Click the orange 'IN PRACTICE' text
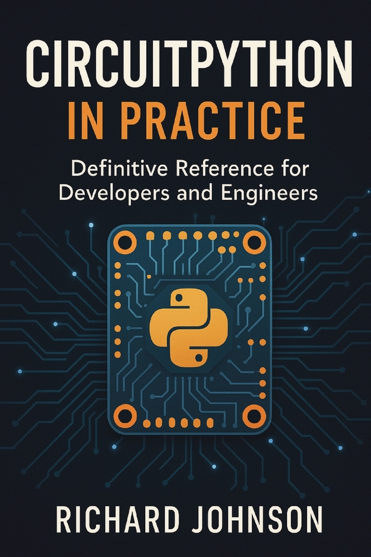 [x=186, y=122]
